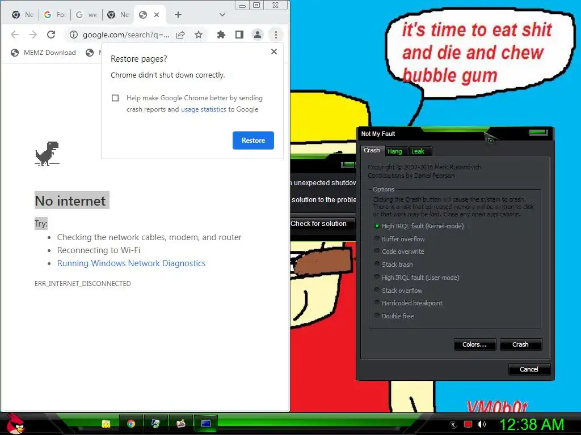Open the bookmark beside MEMZ Download
The height and width of the screenshot is (435, 581).
tap(94, 53)
